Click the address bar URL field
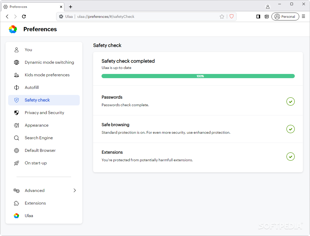Image resolution: width=310 pixels, height=236 pixels. coord(146,17)
